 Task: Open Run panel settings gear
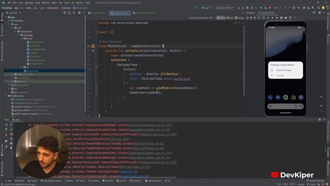(320, 119)
